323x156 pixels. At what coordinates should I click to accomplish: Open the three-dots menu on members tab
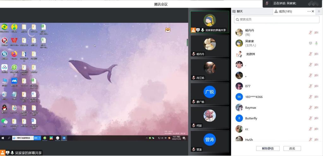pyautogui.click(x=309, y=11)
